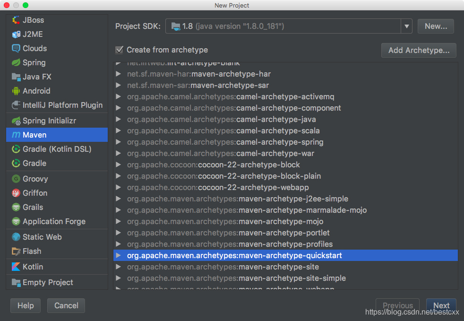Expand maven-archetype-portlet node
This screenshot has height=321, width=464.
pyautogui.click(x=119, y=233)
